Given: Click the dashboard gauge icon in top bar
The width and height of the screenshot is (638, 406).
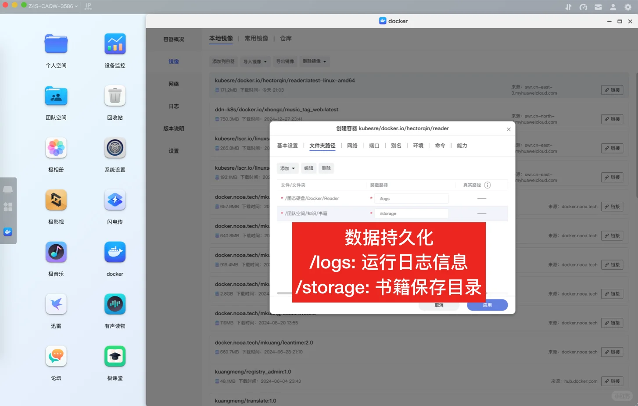Looking at the screenshot, I should pyautogui.click(x=583, y=7).
